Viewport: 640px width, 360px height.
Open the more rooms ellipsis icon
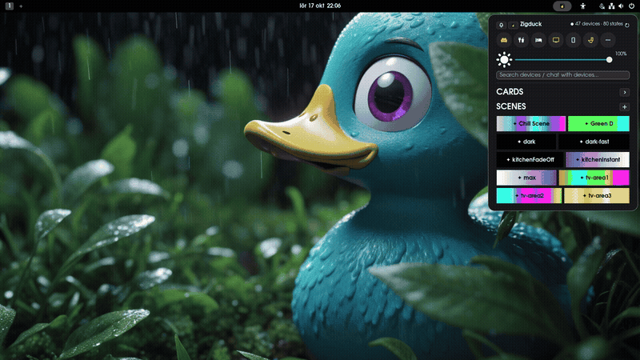[608, 40]
